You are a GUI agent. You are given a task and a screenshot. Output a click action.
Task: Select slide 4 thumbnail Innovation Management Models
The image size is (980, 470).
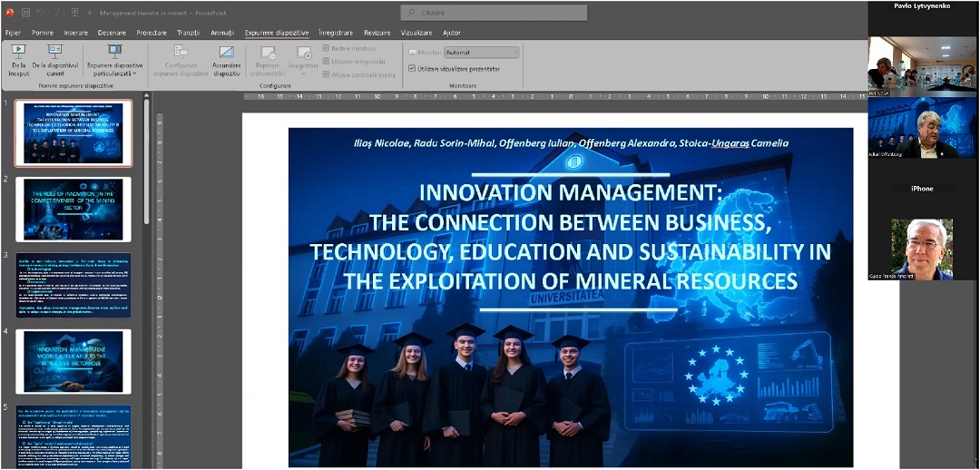[73, 361]
